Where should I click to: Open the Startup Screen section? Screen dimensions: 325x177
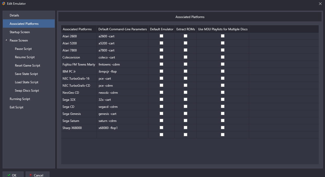click(29, 32)
